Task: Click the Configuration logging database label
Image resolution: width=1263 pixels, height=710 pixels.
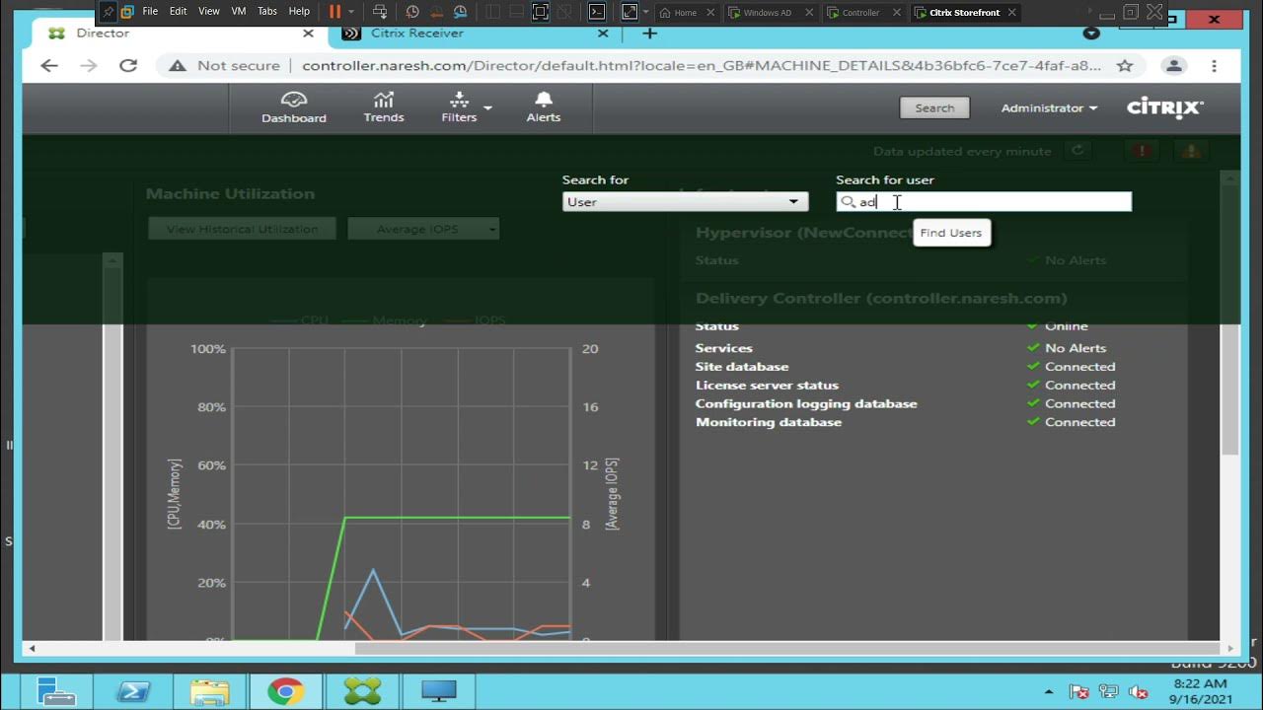Action: pos(806,403)
